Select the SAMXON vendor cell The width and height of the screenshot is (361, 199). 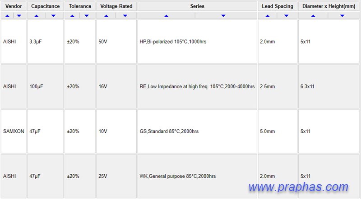(14, 131)
